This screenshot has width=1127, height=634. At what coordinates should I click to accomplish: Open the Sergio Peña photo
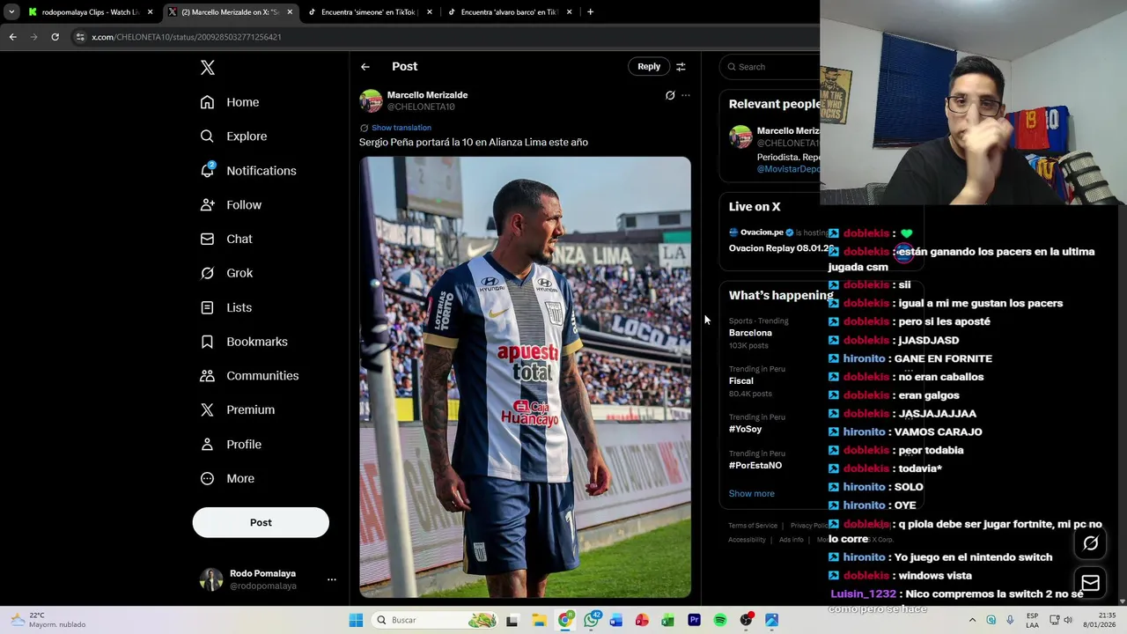click(525, 377)
